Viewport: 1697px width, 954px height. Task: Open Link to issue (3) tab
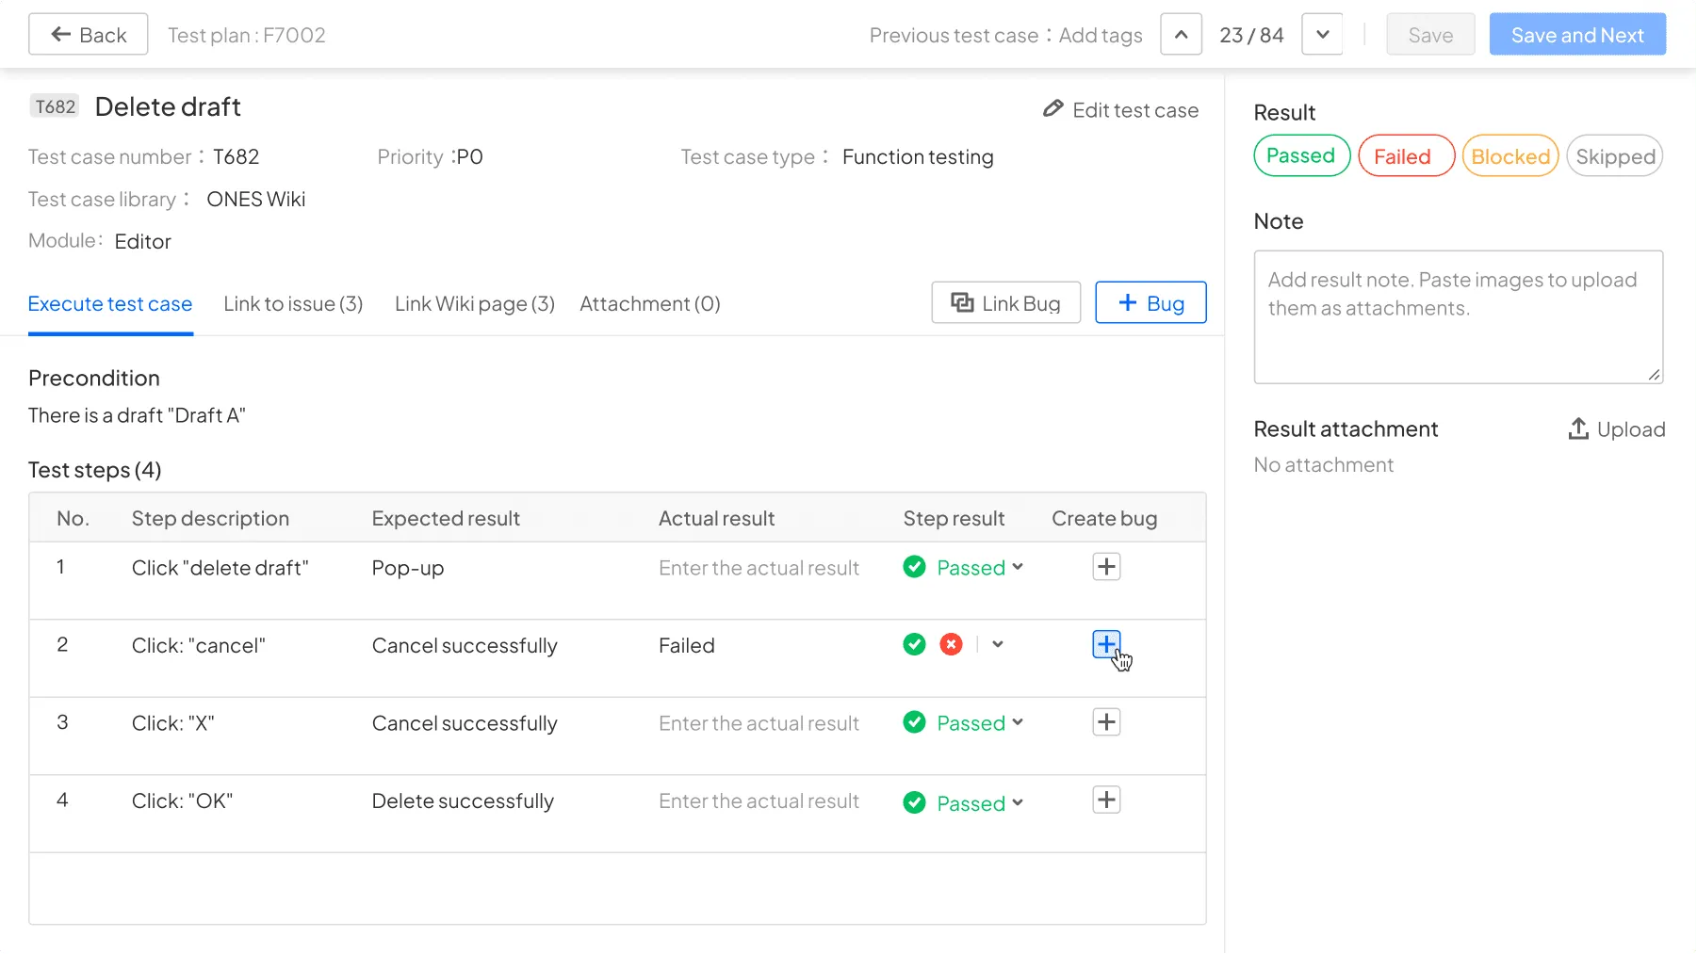point(293,304)
